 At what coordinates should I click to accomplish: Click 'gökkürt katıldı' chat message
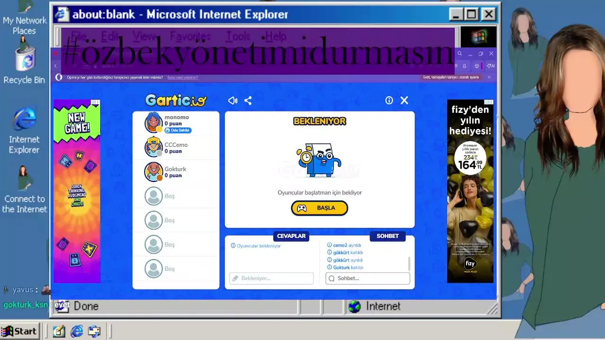coord(345,253)
